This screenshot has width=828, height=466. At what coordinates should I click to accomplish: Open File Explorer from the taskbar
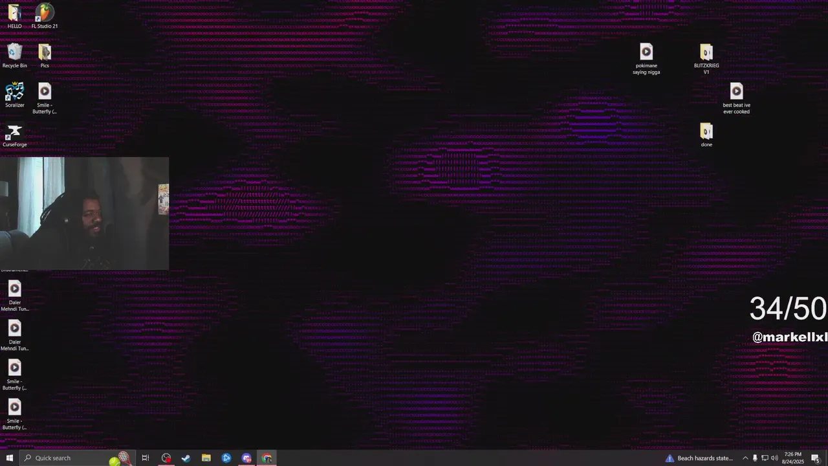[x=206, y=458]
